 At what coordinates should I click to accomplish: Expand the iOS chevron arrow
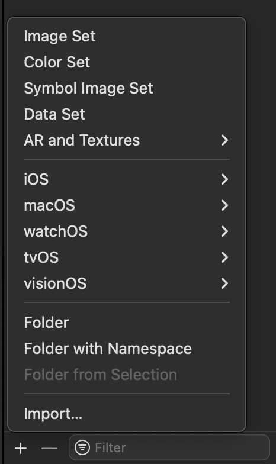225,179
